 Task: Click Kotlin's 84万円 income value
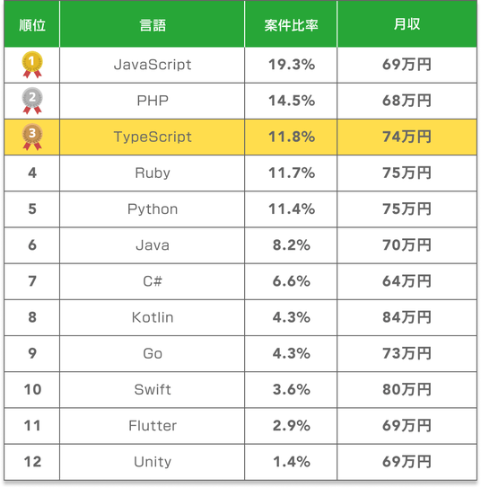[x=407, y=317]
